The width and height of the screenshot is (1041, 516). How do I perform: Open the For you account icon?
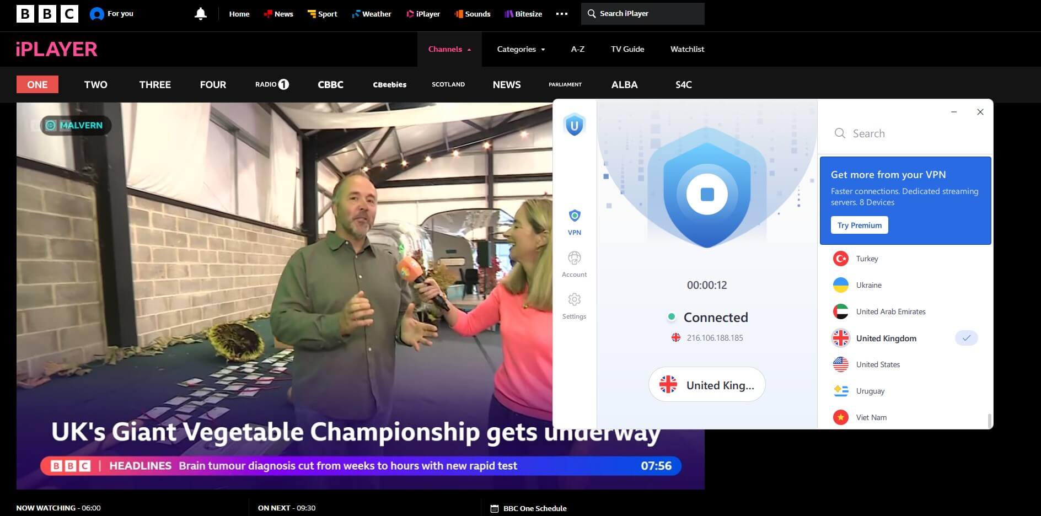point(97,14)
